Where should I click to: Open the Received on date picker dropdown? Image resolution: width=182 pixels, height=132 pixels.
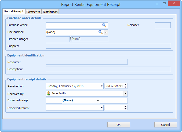[102, 86]
